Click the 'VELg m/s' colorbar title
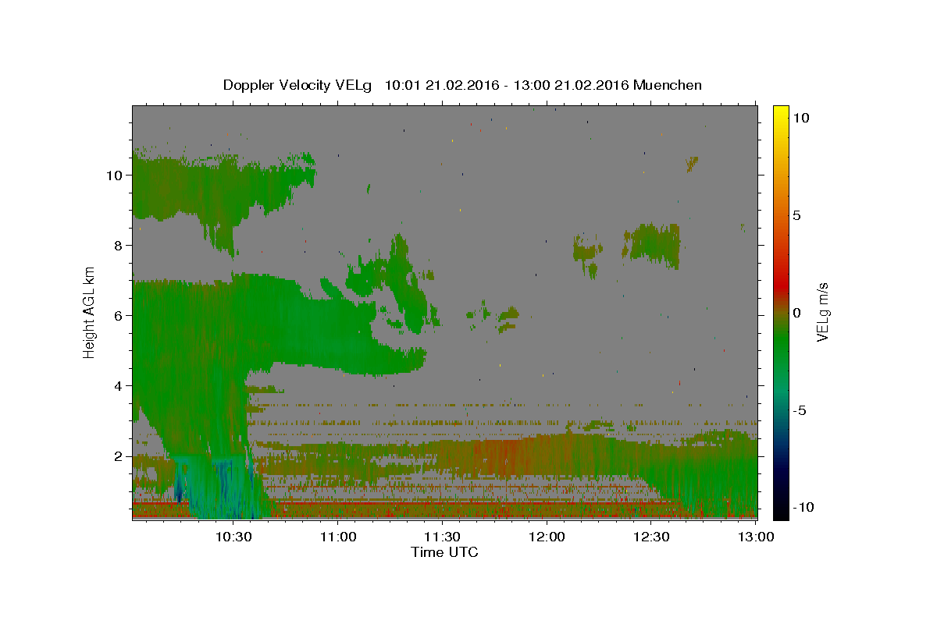Screen dimensions: 937x624 click(x=822, y=313)
